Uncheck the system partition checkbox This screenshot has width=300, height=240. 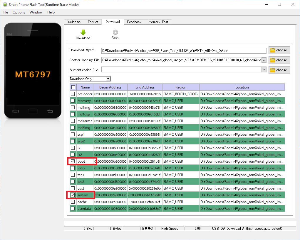[x=73, y=195]
